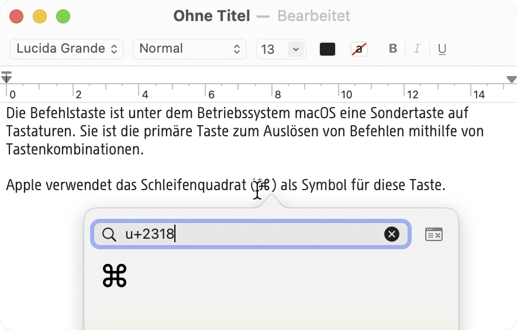517x330 pixels.
Task: Click the Ohne Titel document title
Action: (x=212, y=16)
